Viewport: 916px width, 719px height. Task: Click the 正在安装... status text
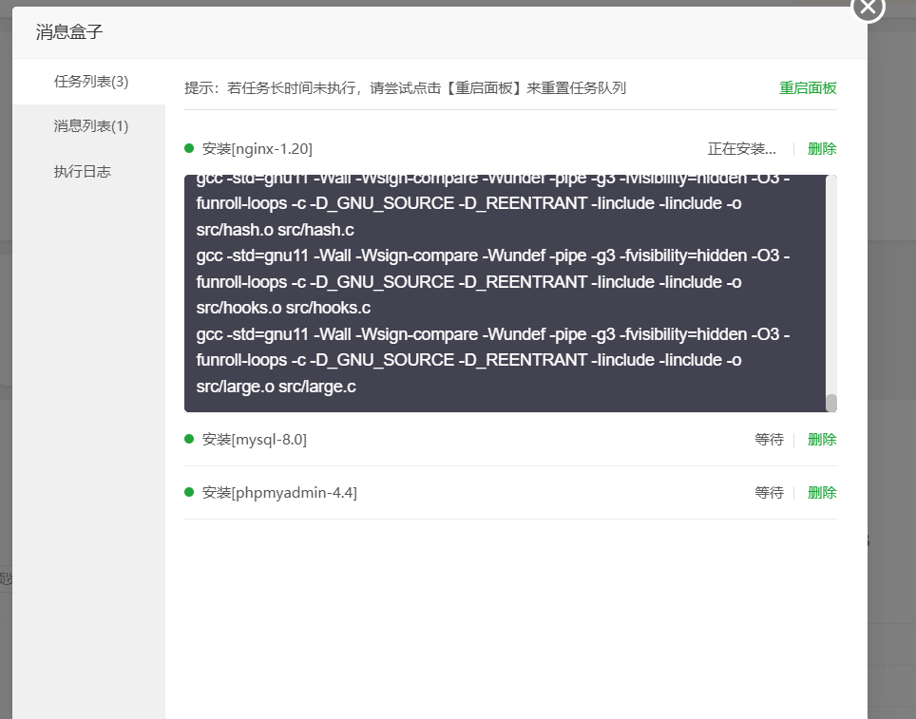point(742,149)
